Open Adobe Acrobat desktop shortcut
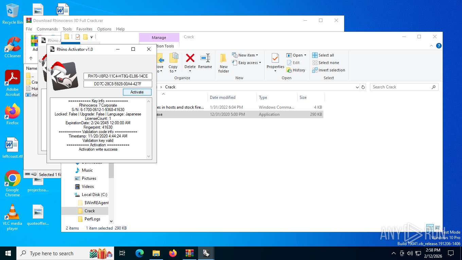The height and width of the screenshot is (260, 462). 13,83
